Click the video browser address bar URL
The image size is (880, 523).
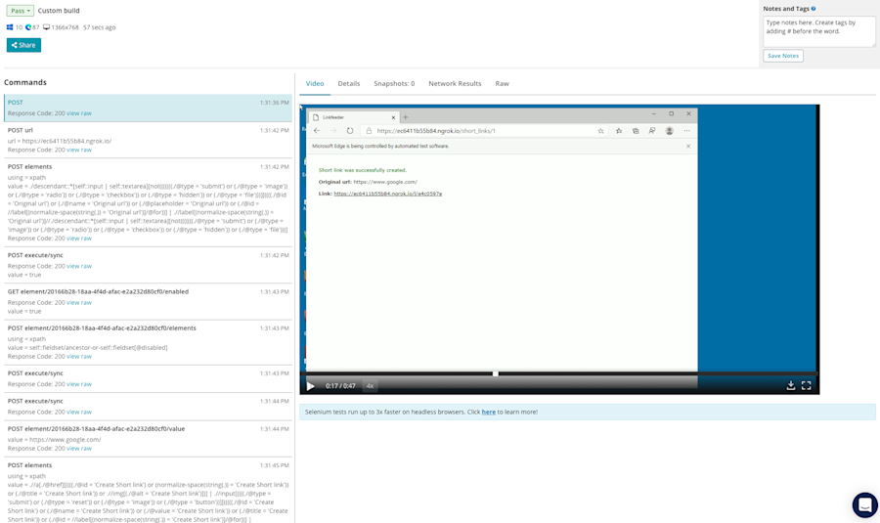436,131
